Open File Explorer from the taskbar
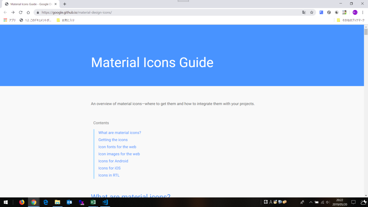This screenshot has height=207, width=368. coord(57,202)
